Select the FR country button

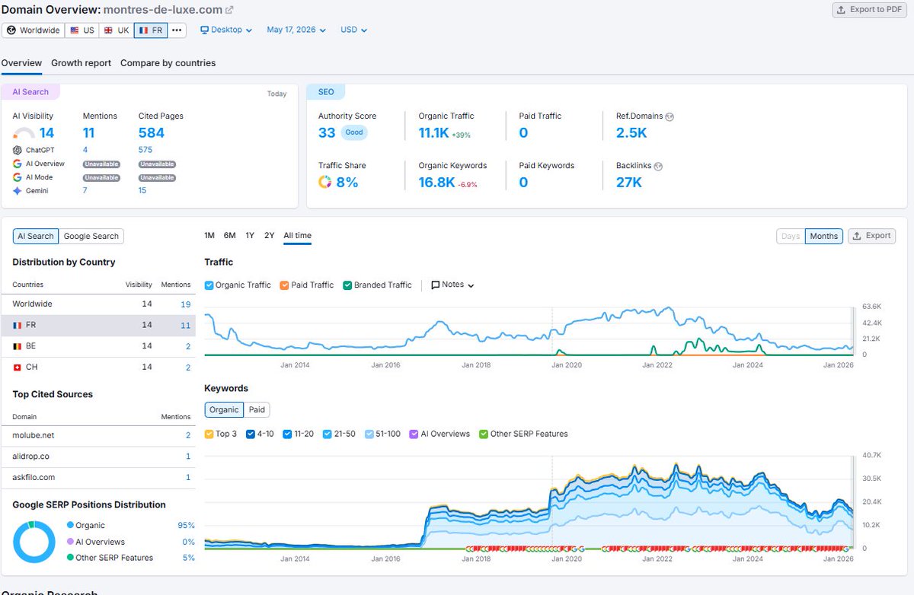point(151,30)
